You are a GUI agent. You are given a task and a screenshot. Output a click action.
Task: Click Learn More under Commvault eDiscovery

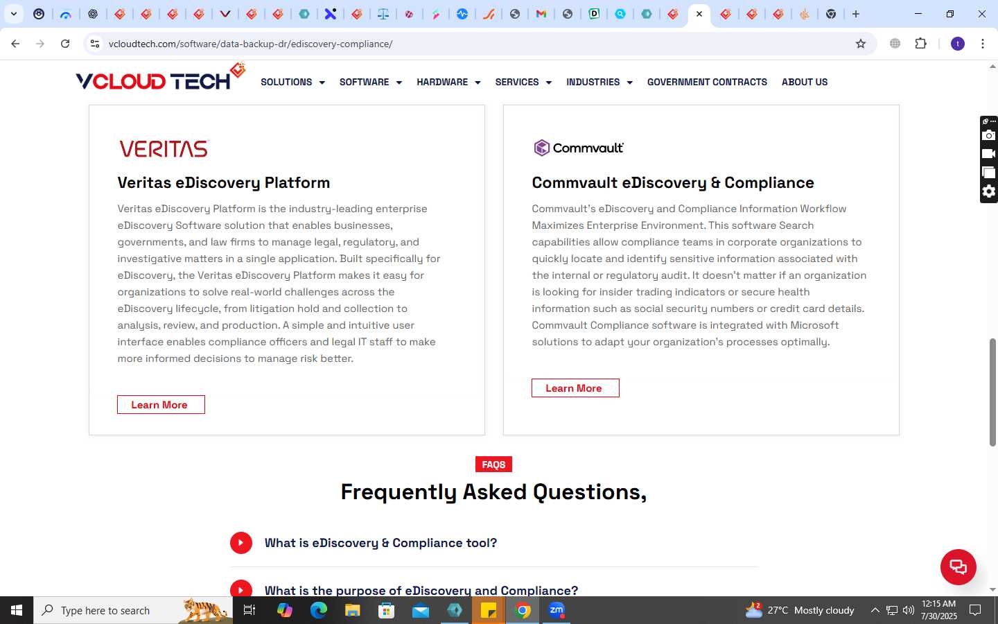pyautogui.click(x=575, y=388)
